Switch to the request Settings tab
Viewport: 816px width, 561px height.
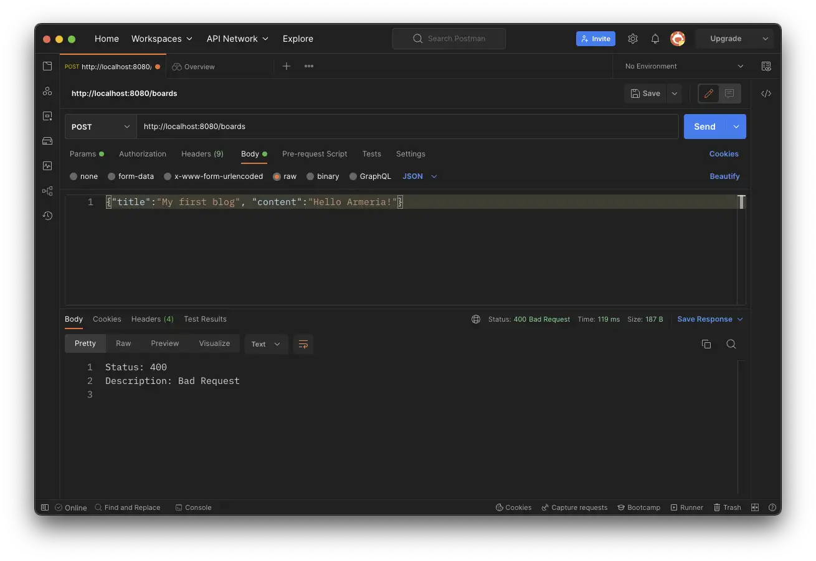[410, 154]
